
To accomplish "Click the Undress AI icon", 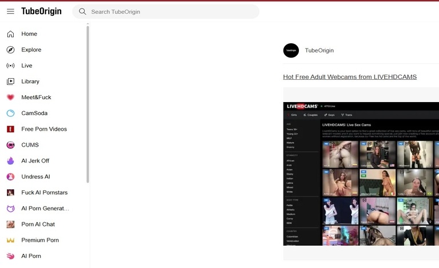I will [10, 177].
